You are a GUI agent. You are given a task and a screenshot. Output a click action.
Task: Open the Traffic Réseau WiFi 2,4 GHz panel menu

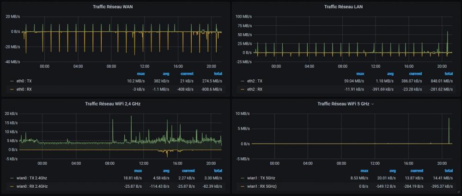coord(113,104)
